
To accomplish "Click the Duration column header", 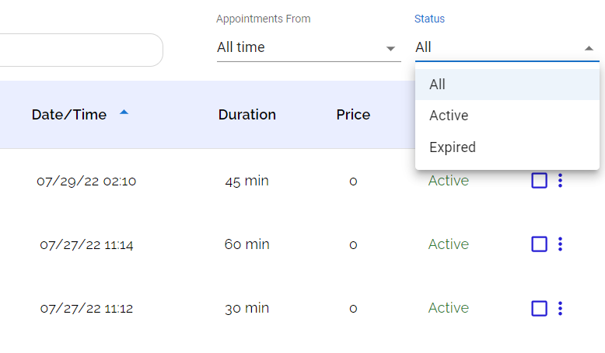I will (x=247, y=115).
